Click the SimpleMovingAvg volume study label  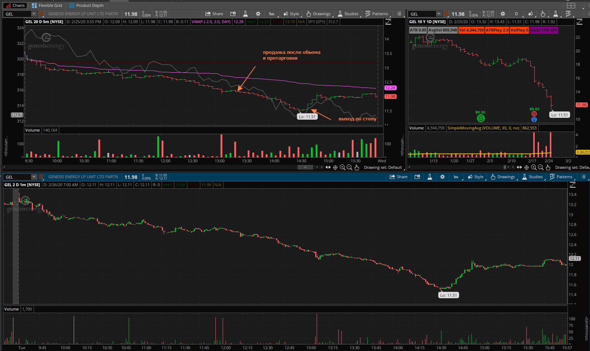(x=483, y=128)
